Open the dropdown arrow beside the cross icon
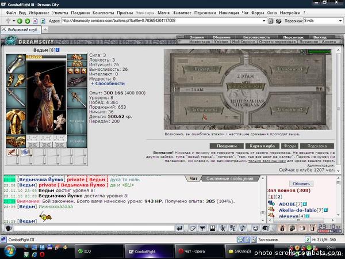345x259 pixels. (x=14, y=21)
